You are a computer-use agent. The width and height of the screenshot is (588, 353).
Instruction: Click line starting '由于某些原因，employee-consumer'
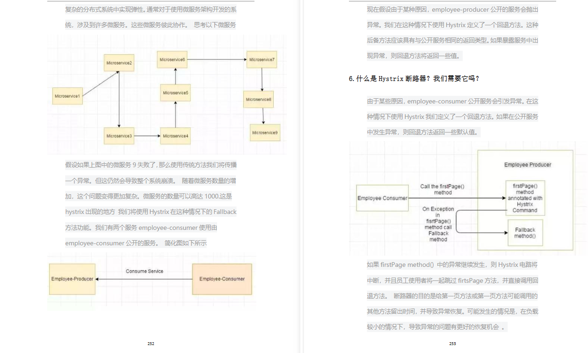[452, 101]
